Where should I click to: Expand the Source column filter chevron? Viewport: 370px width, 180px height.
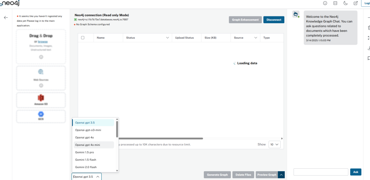tap(256, 38)
